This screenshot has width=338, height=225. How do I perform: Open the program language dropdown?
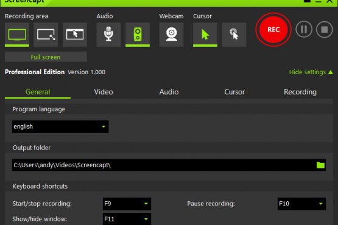[x=60, y=126]
